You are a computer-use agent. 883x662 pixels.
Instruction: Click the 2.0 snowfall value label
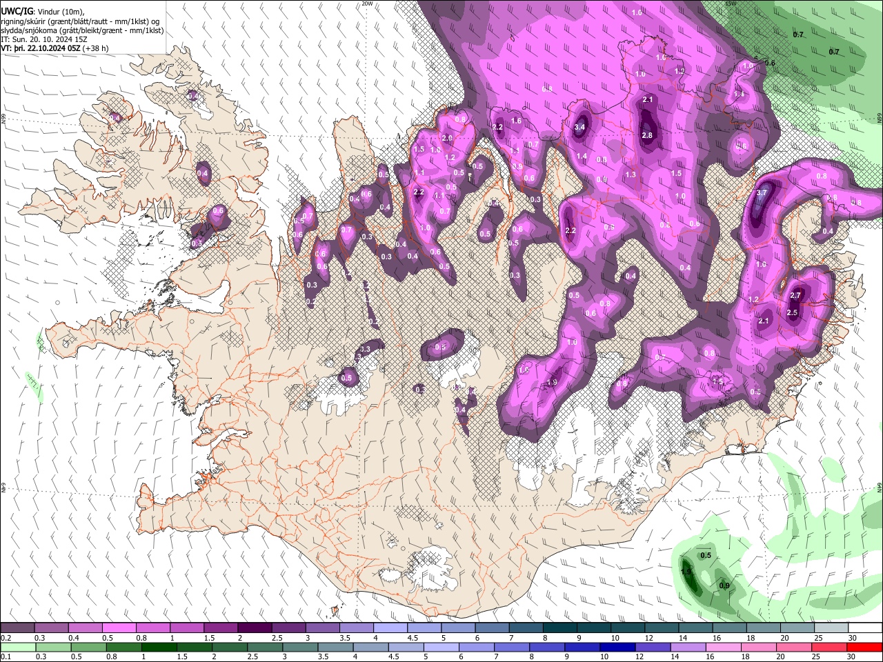[446, 138]
